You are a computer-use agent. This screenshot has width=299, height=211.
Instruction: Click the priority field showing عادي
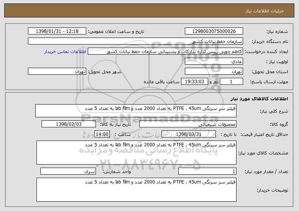[x=214, y=62]
